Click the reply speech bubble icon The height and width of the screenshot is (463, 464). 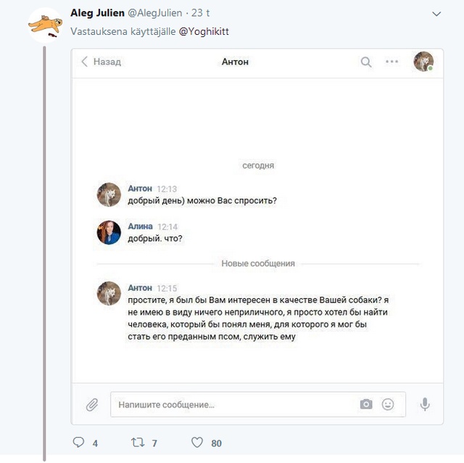[78, 442]
